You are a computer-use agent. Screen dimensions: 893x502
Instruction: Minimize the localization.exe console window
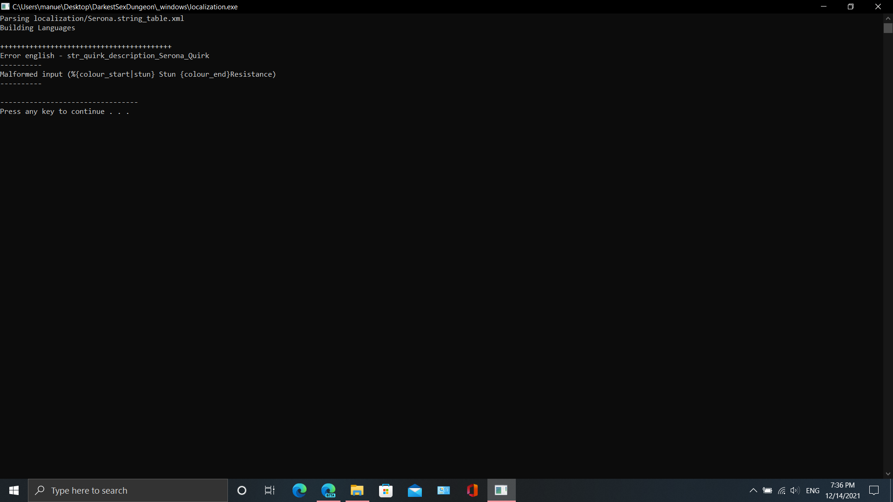[x=824, y=7]
